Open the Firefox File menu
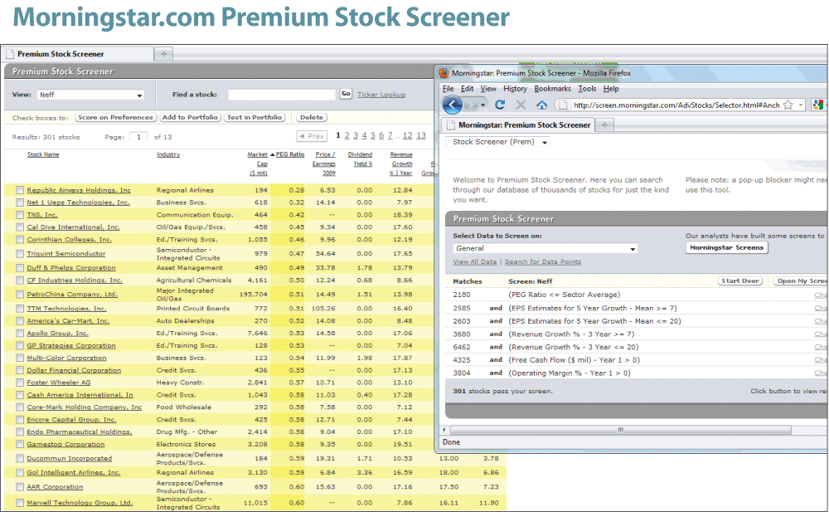829x512 pixels. 448,89
